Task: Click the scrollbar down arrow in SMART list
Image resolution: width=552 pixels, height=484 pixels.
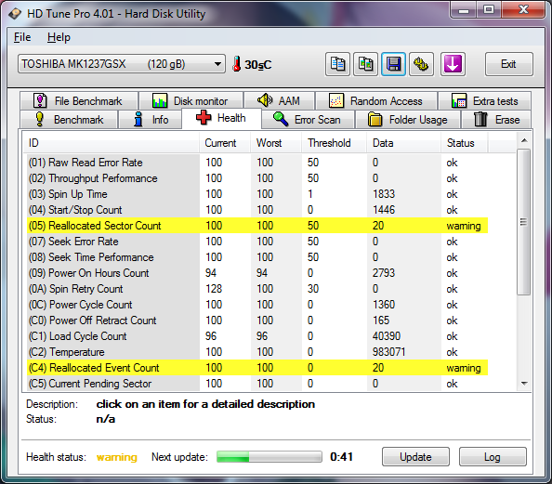Action: coord(524,384)
